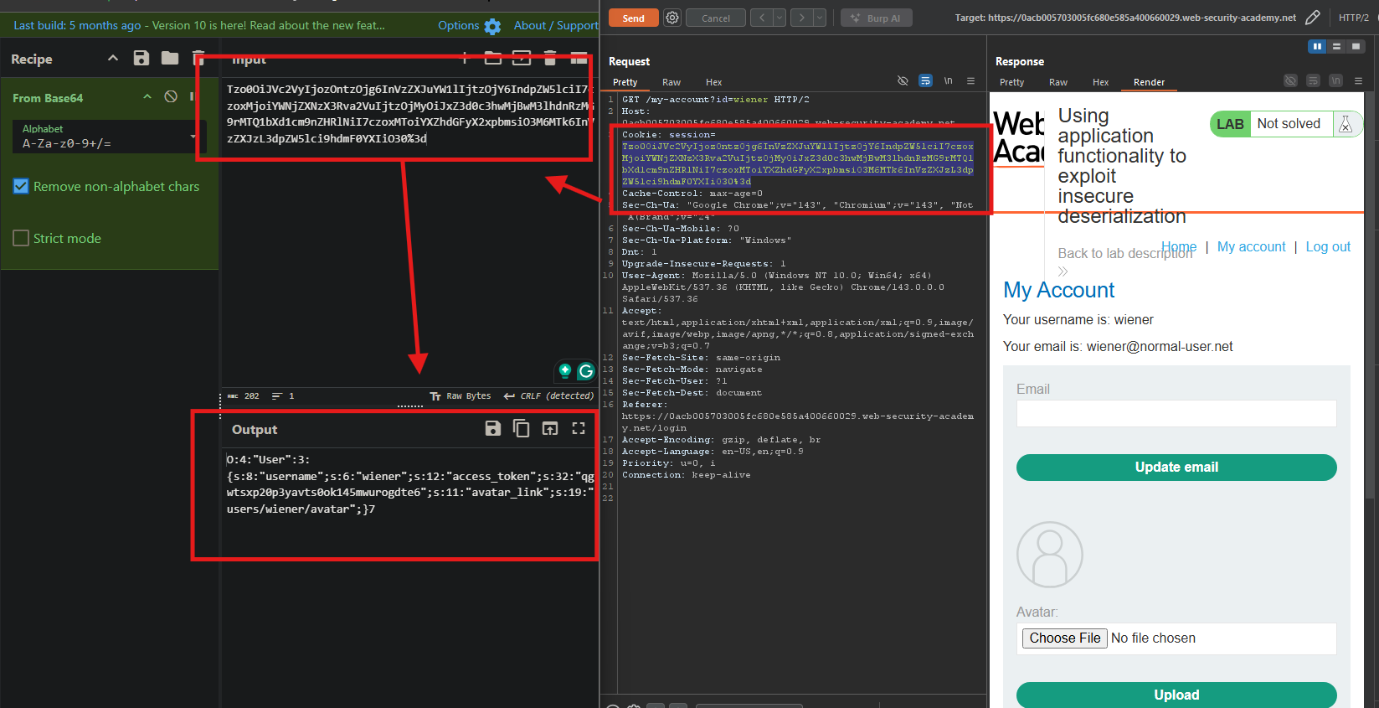
Task: Select the Response Render tab
Action: tap(1149, 82)
